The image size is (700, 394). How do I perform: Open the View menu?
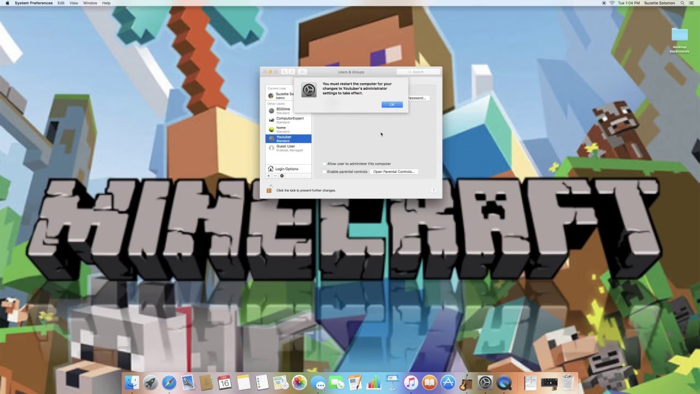pos(74,3)
